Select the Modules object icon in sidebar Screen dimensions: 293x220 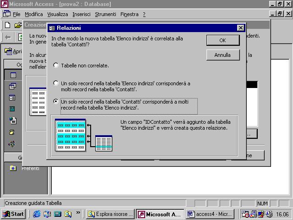click(12, 144)
